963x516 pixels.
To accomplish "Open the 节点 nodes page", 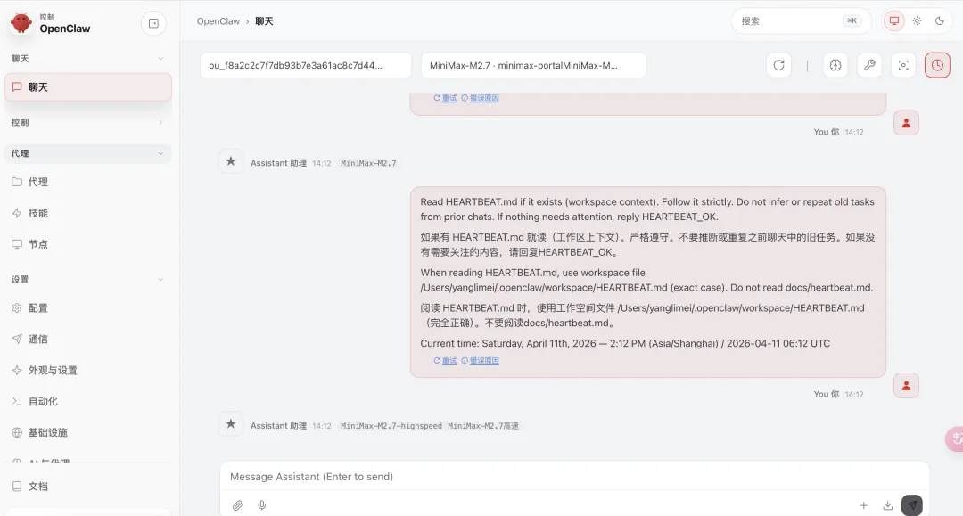I will (87, 244).
